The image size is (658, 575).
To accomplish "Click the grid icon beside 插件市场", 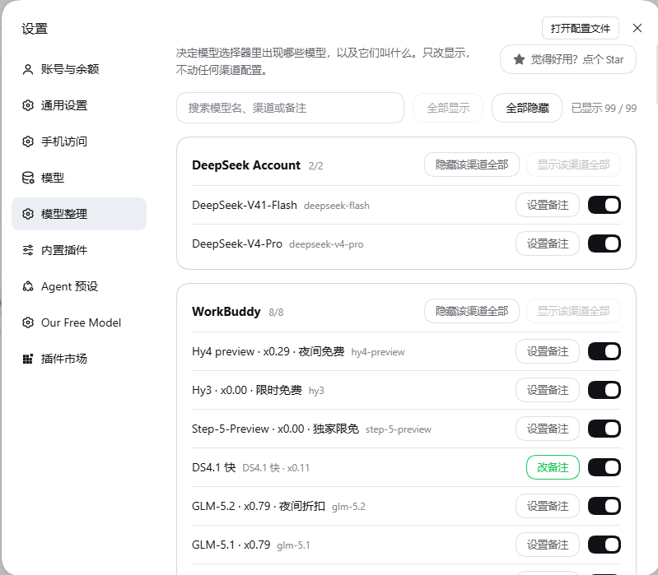I will (28, 359).
